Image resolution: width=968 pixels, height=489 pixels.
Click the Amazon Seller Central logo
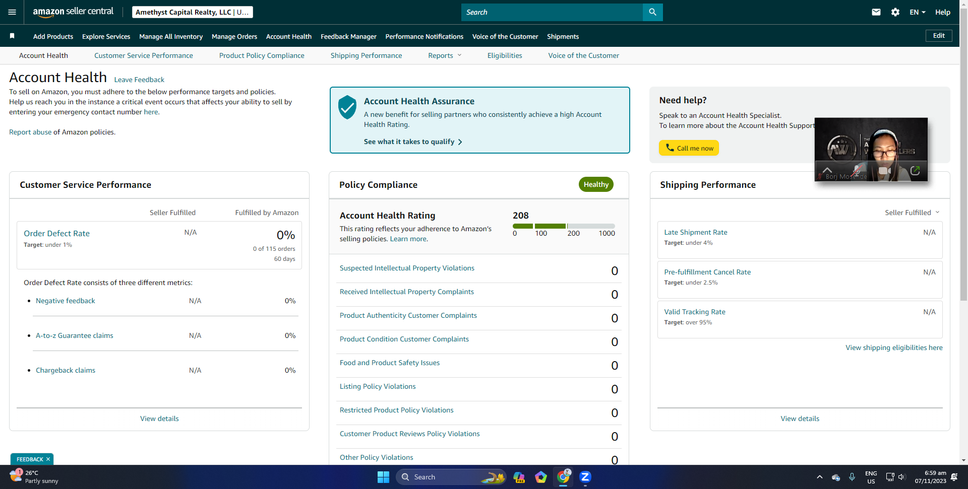tap(73, 12)
